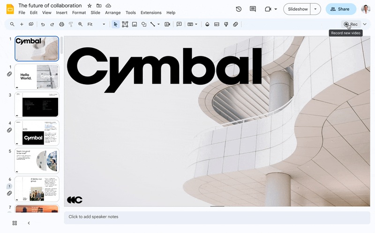Star the presentation title
This screenshot has width=375, height=233.
point(90,6)
